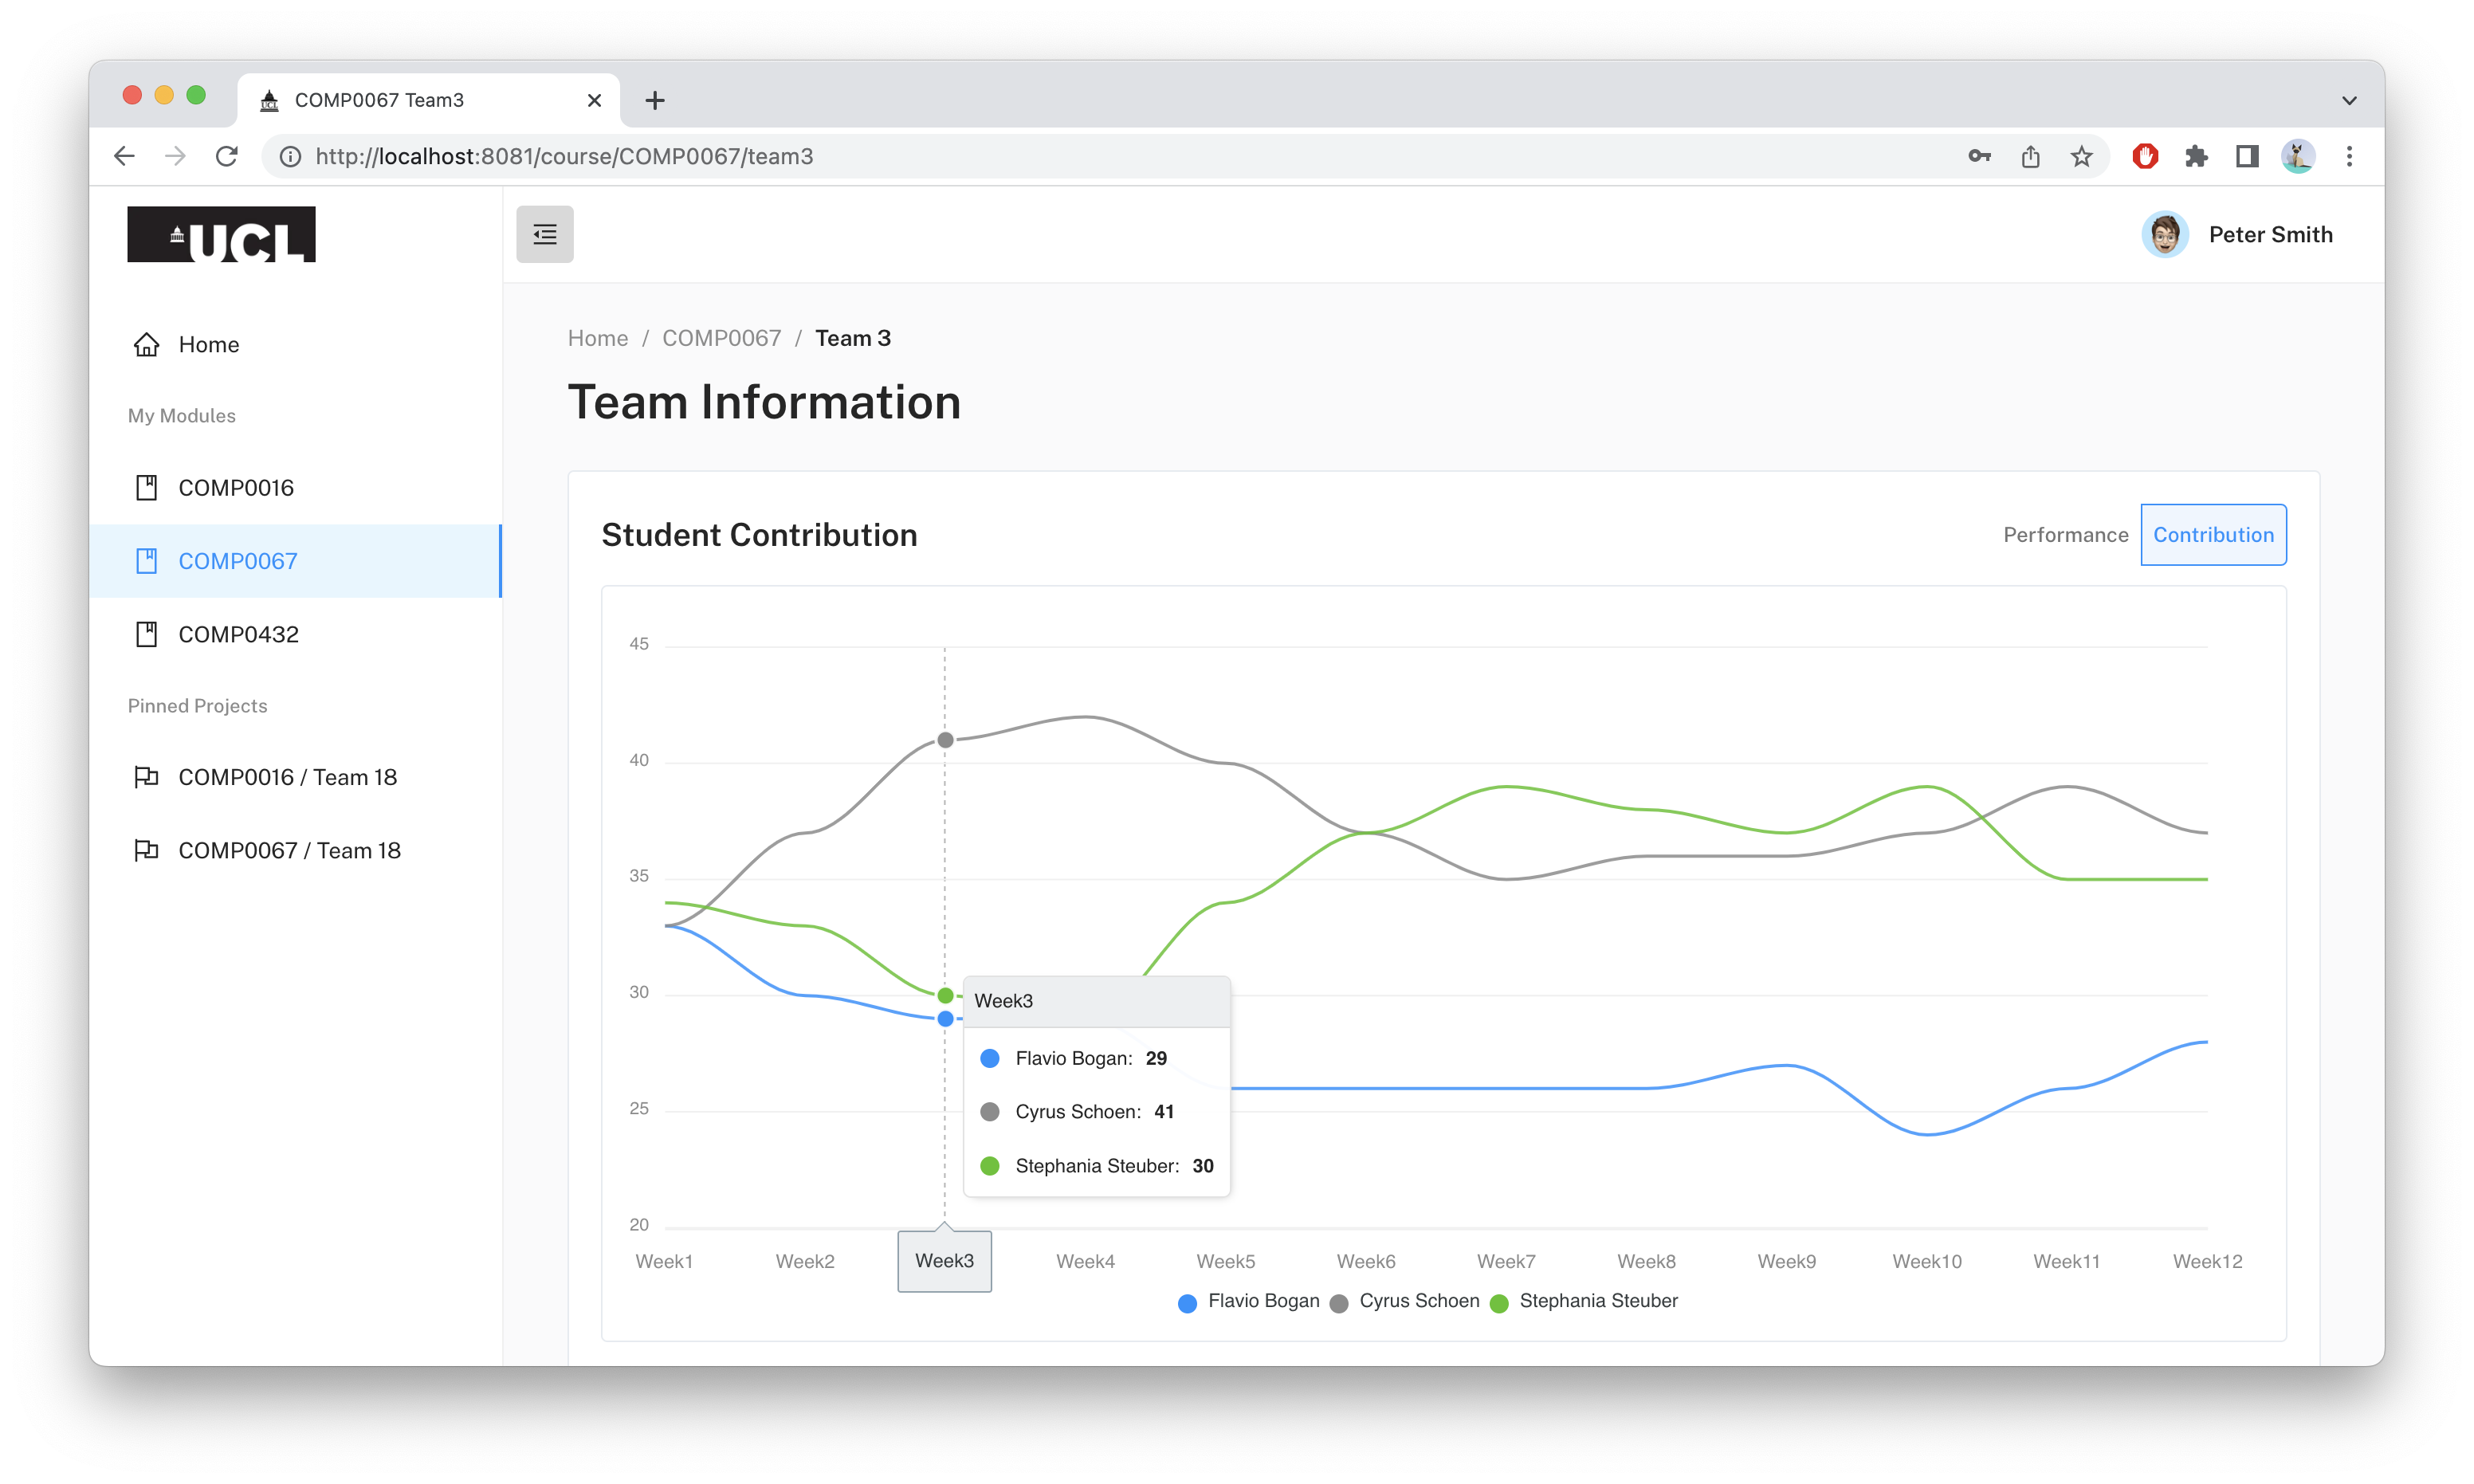
Task: Click Peter Smith avatar image
Action: [x=2165, y=234]
